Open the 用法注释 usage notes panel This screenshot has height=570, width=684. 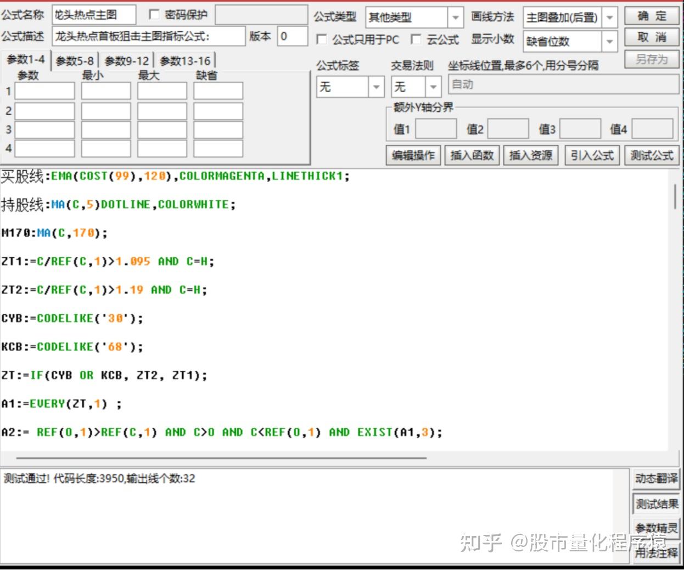pos(656,552)
